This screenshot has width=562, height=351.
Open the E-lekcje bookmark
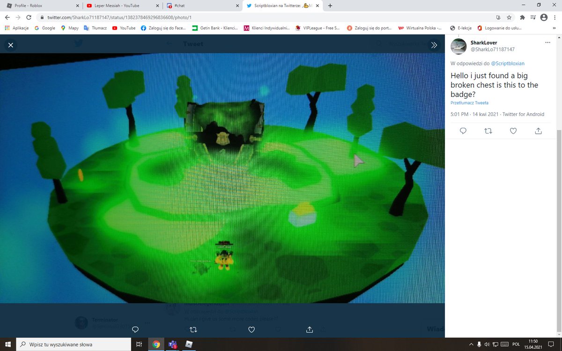pos(461,28)
